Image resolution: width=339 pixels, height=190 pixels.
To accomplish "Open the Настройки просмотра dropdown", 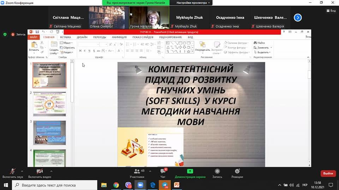I will [x=194, y=3].
